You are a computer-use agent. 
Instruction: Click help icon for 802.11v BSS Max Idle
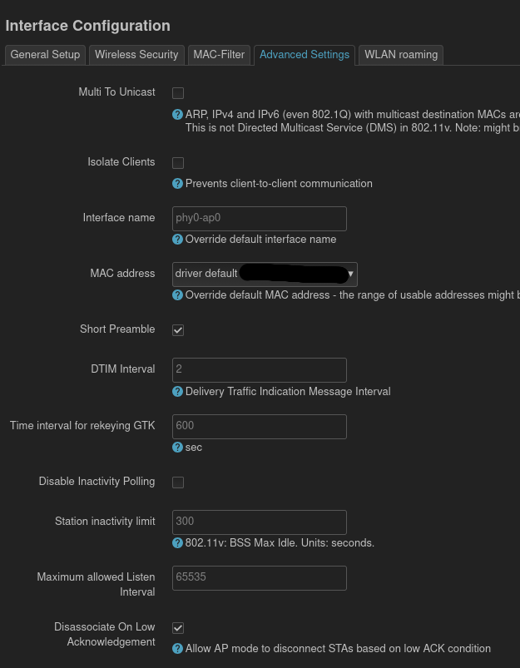(x=177, y=542)
